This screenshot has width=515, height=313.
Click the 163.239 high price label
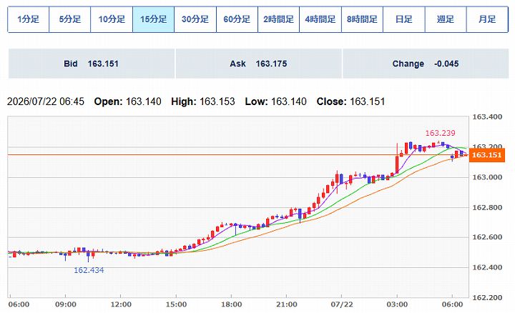(440, 133)
